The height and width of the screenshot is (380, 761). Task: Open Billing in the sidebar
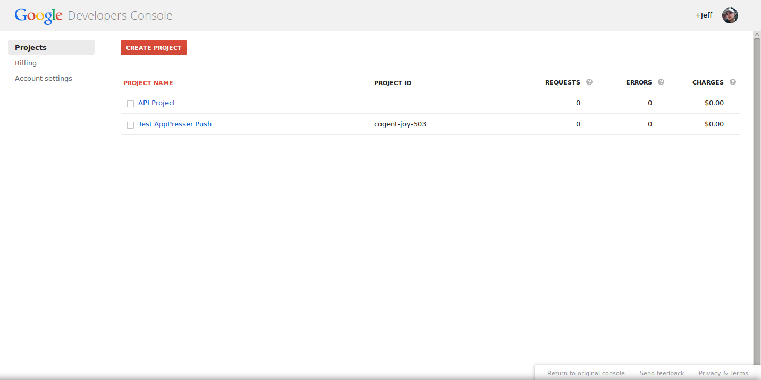[x=26, y=63]
